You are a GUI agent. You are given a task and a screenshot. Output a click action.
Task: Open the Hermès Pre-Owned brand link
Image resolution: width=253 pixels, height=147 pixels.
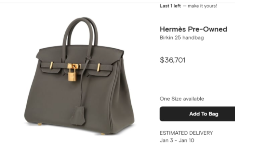point(193,29)
